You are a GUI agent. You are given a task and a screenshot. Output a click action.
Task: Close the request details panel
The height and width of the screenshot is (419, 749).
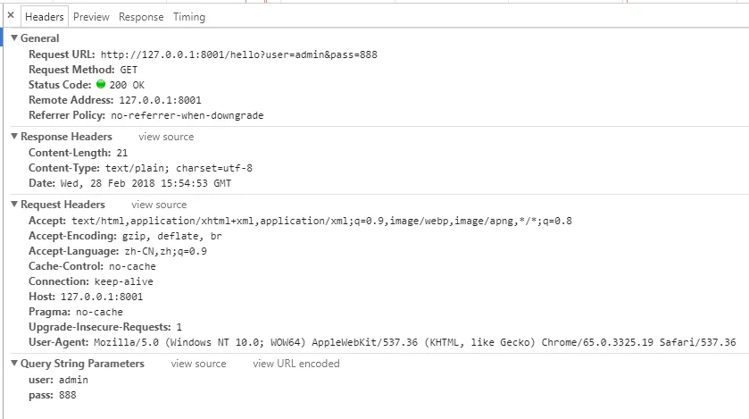(x=11, y=15)
